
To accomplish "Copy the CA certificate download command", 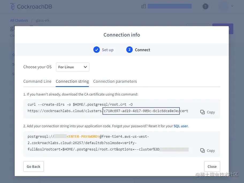I will tap(207, 112).
